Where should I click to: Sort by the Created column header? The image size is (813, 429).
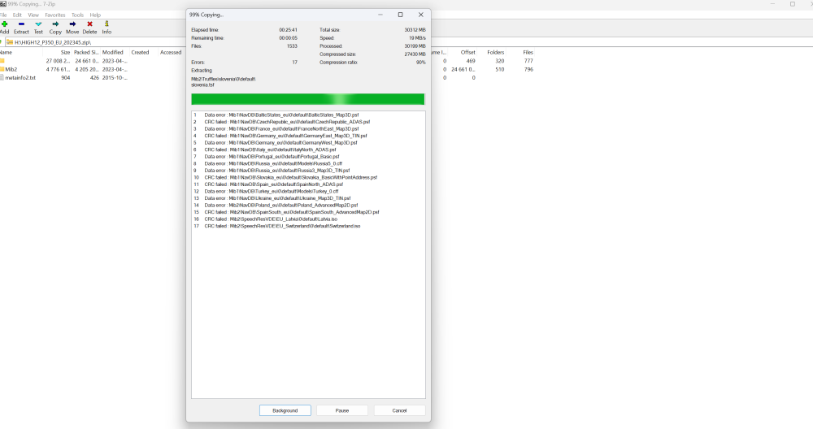click(x=140, y=52)
